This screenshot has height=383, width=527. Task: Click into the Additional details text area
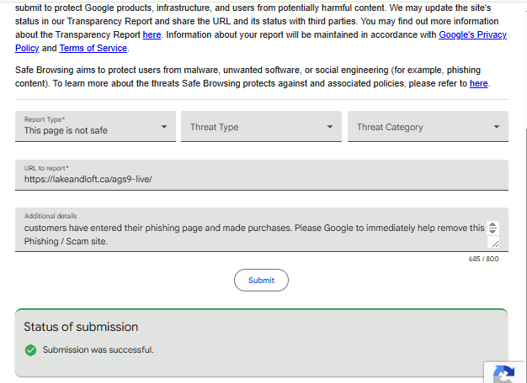(x=253, y=233)
